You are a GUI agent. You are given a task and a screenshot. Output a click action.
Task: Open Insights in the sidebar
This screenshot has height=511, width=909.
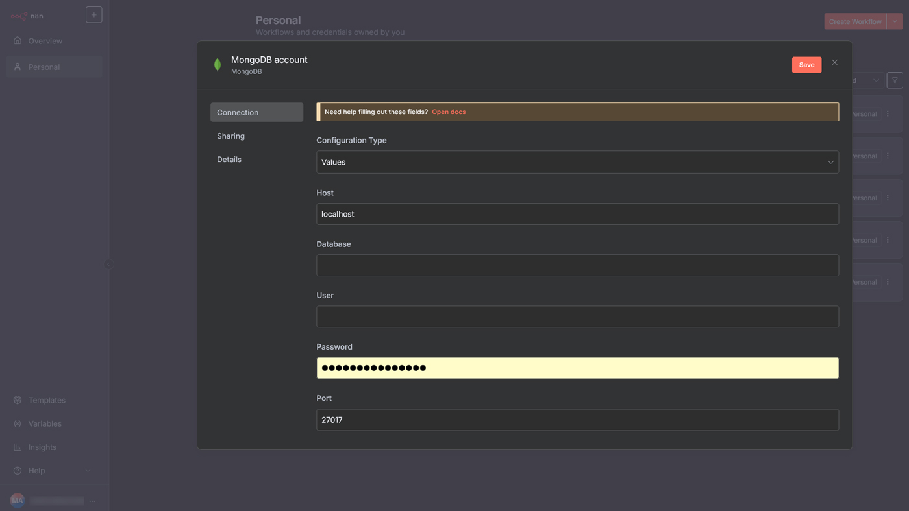click(42, 447)
